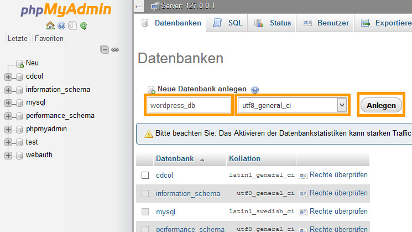This screenshot has height=232, width=412.
Task: Click Rechte überprüfen for information_schema
Action: point(338,193)
